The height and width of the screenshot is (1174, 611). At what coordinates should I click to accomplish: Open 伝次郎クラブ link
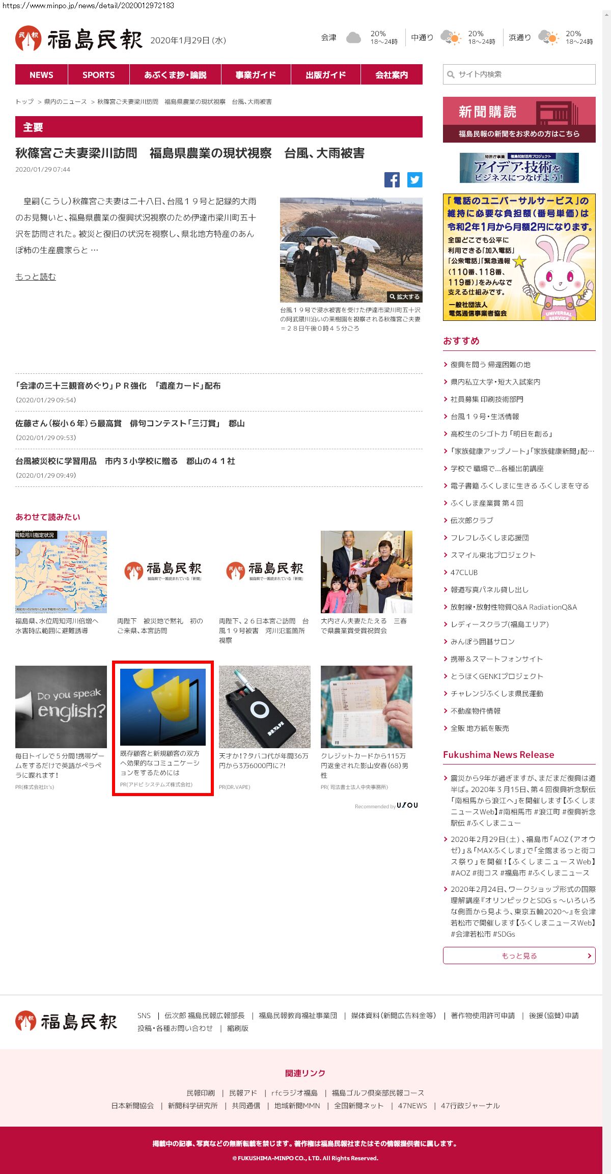pyautogui.click(x=472, y=521)
